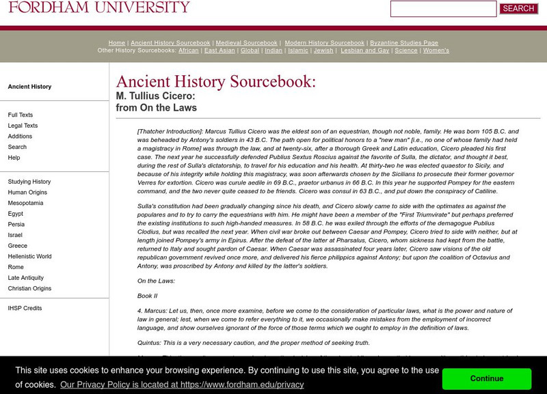Screen dimensions: 547x394
Task: Open the Byzantine Studies Page
Action: 405,42
